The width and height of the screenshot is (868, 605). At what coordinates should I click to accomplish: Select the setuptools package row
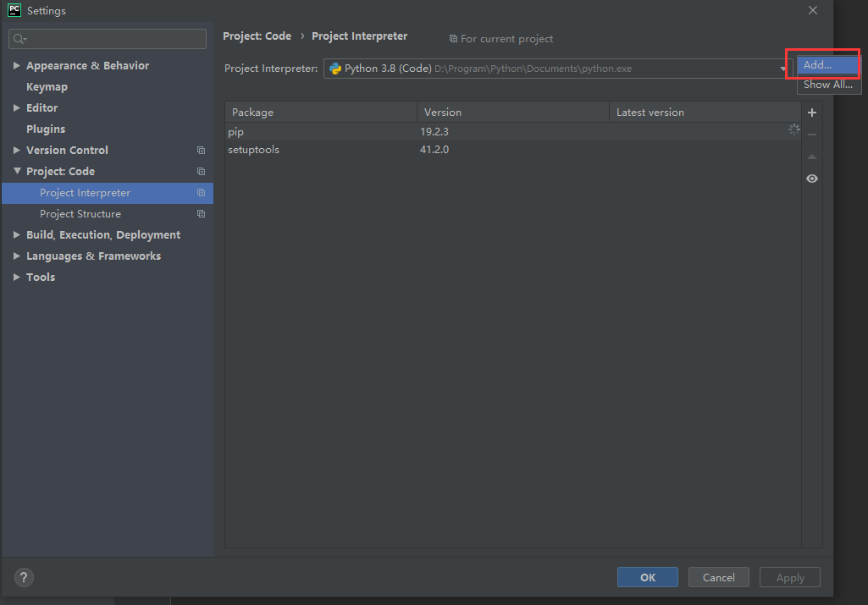pyautogui.click(x=512, y=149)
